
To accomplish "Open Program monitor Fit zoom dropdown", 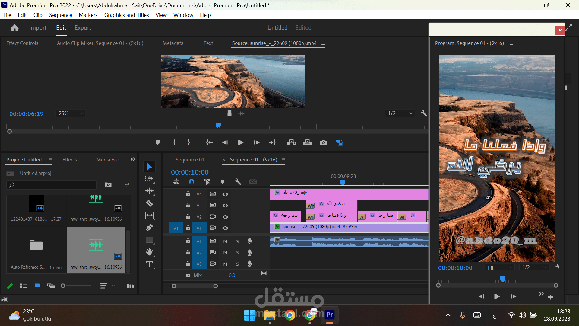I will pyautogui.click(x=499, y=267).
